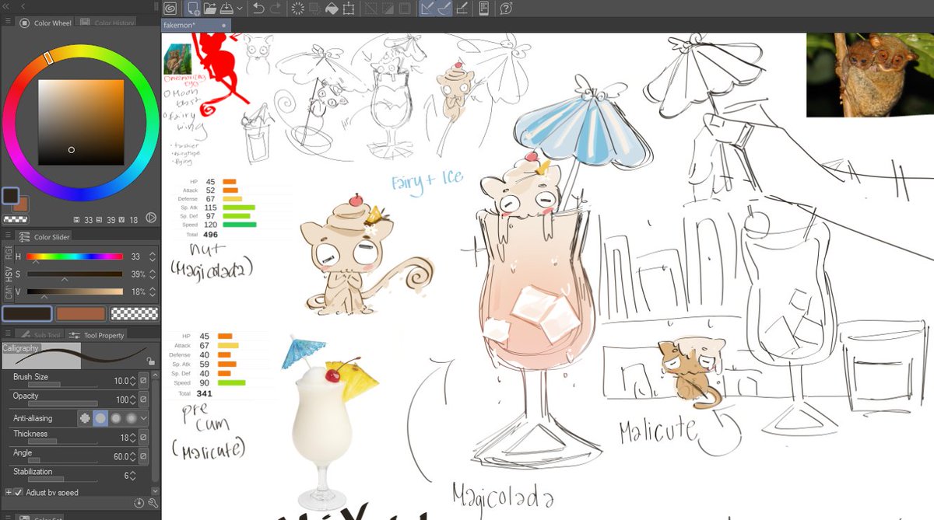
Task: Switch to the Color History tab
Action: (107, 23)
